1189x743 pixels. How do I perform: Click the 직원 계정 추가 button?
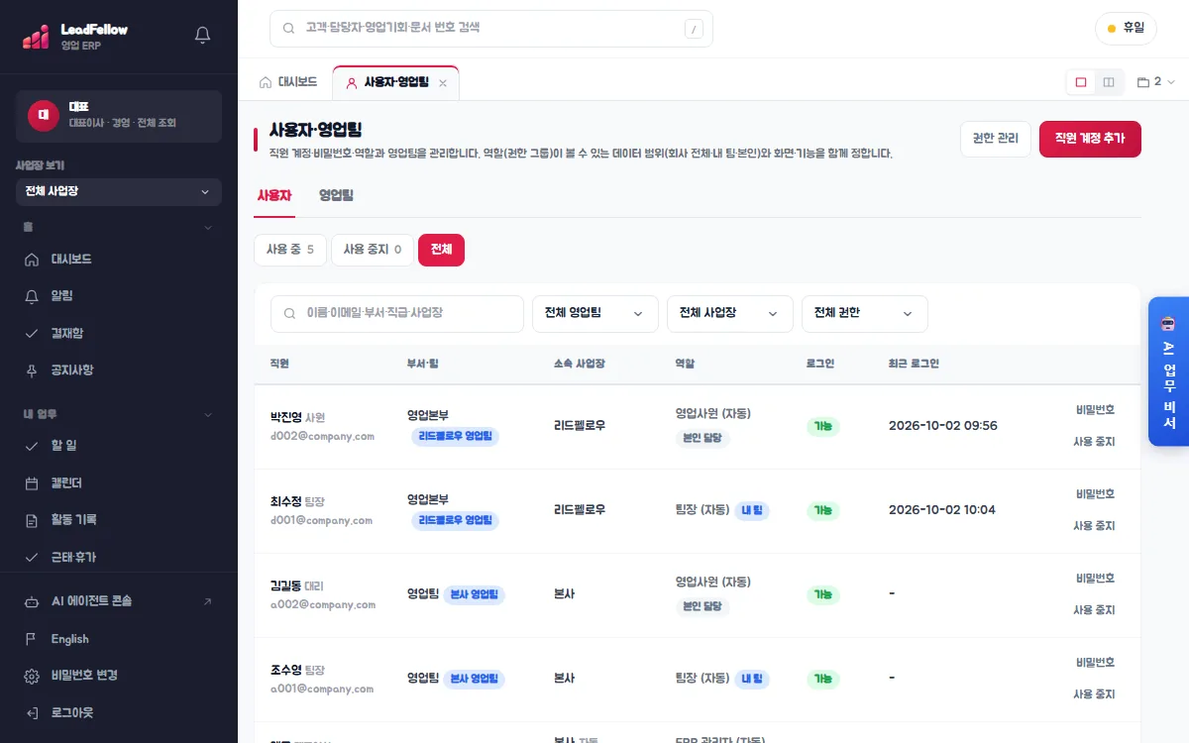pyautogui.click(x=1090, y=139)
